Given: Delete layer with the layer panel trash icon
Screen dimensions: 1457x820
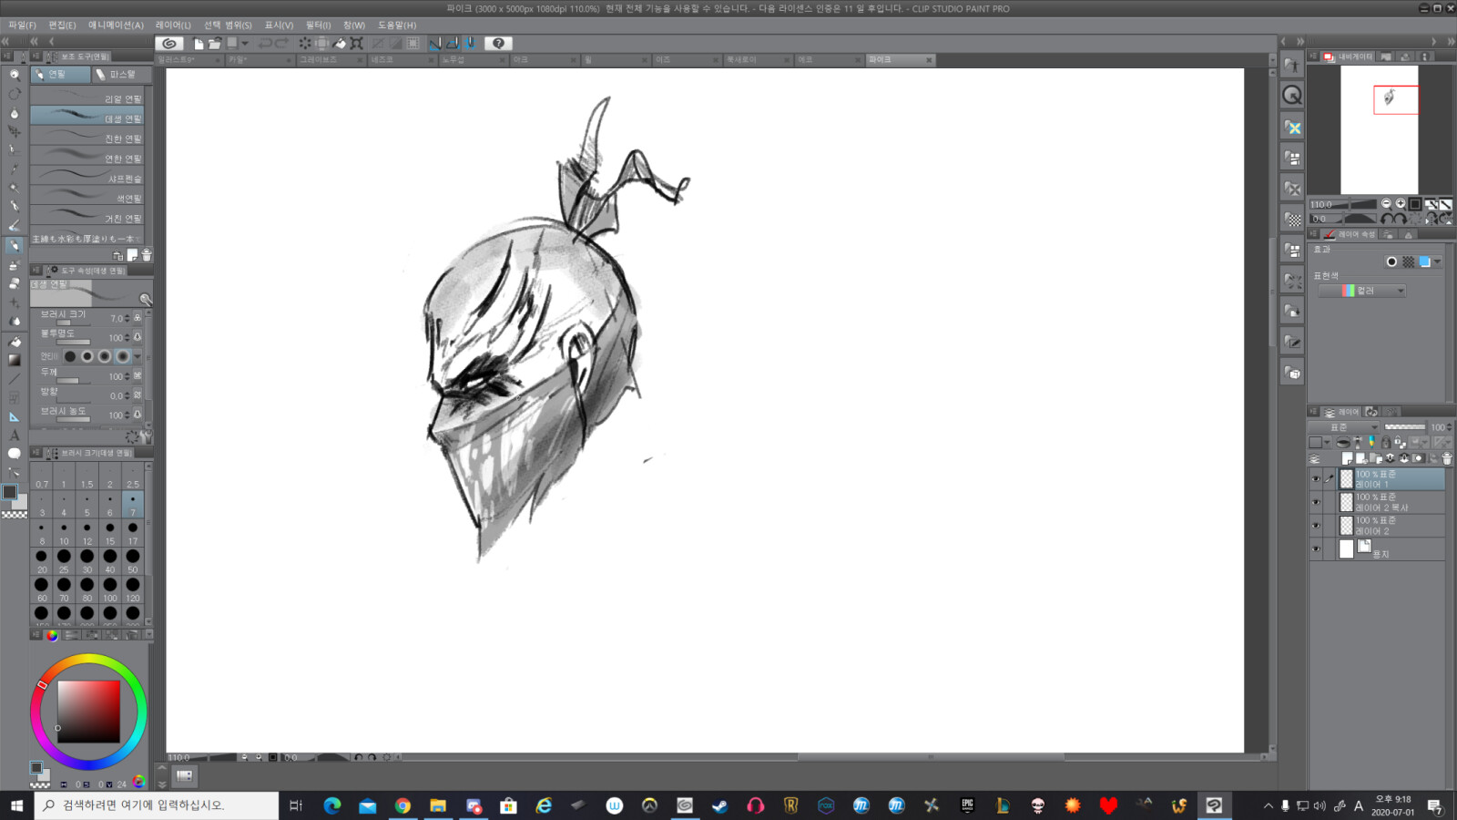Looking at the screenshot, I should (1447, 458).
